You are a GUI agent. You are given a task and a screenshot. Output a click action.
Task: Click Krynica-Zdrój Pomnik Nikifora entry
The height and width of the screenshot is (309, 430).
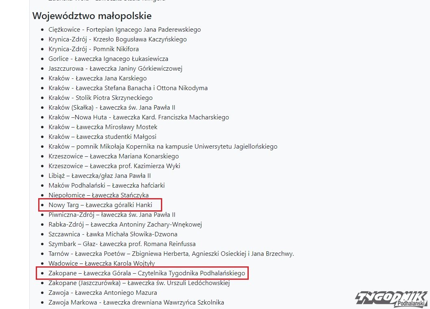tap(93, 49)
